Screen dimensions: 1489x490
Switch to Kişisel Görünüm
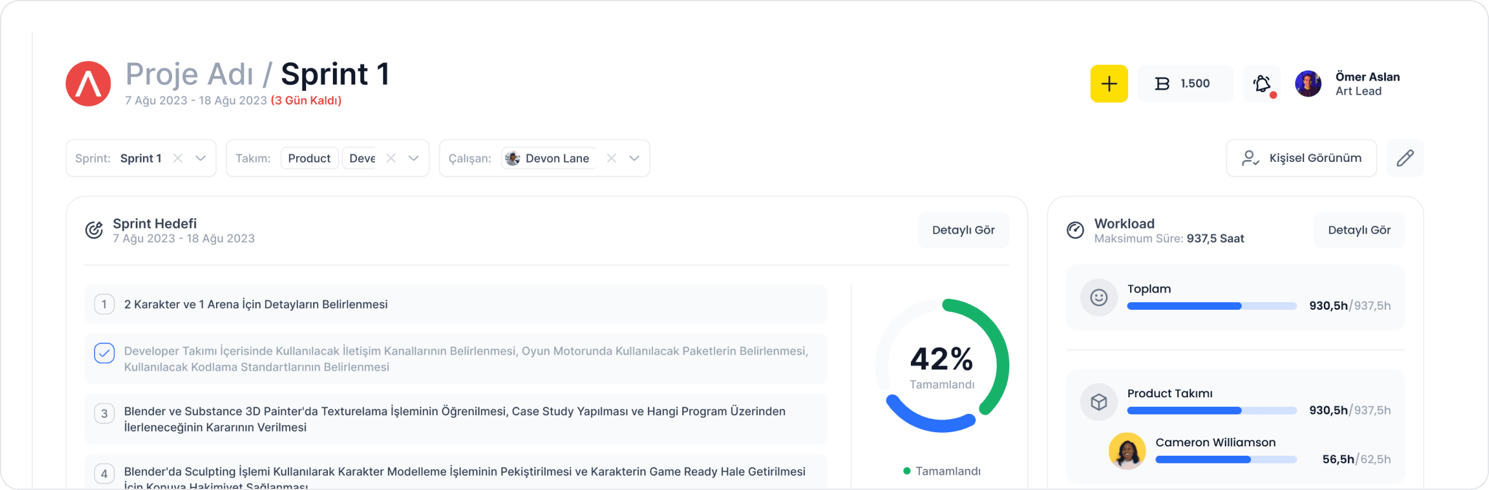(1301, 158)
